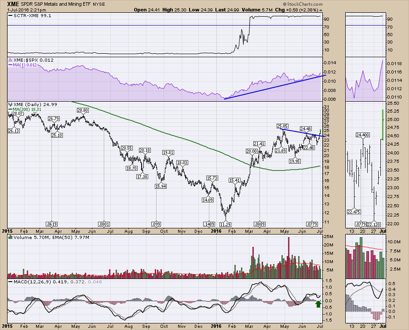The width and height of the screenshot is (409, 330).
Task: Click the .099 cycle marker label
Action: (x=156, y=224)
